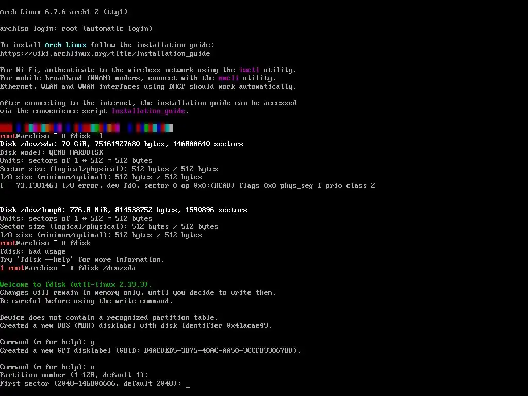This screenshot has height=396, width=528.
Task: Click the archiso login automatic login line
Action: (x=76, y=29)
